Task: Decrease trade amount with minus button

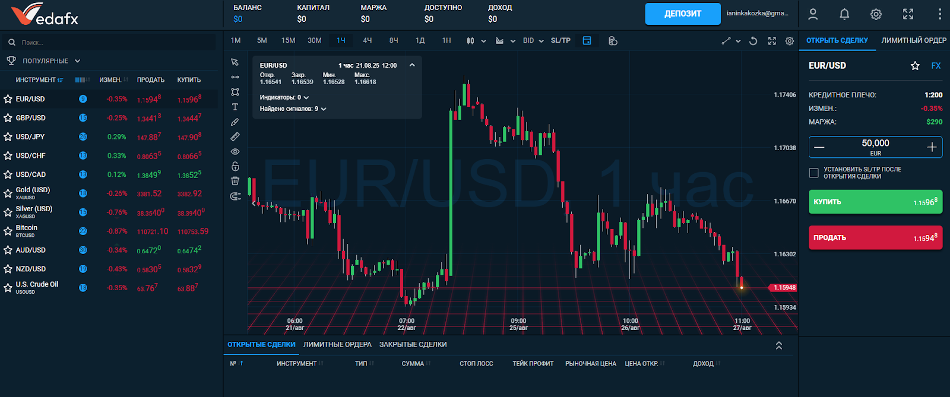Action: coord(819,147)
